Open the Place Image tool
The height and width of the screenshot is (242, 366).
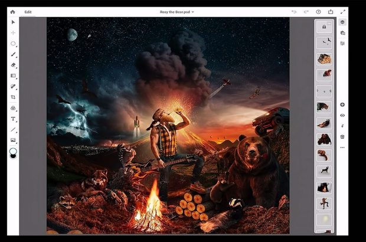14,140
